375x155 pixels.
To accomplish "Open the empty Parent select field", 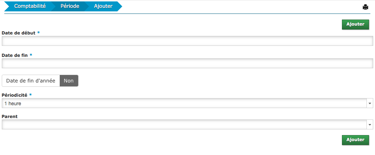I will [184, 124].
